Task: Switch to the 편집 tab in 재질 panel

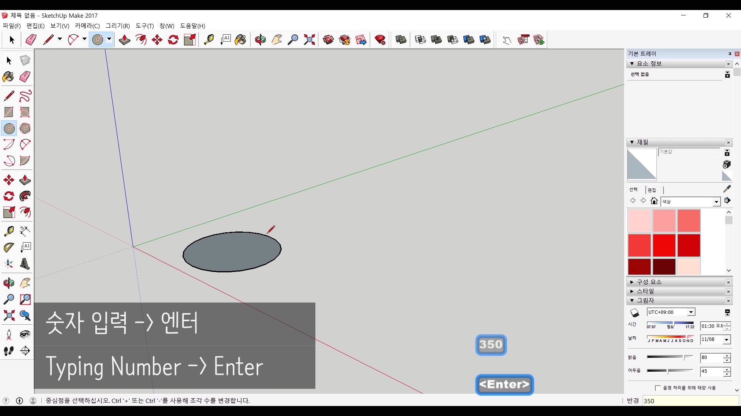Action: [652, 190]
